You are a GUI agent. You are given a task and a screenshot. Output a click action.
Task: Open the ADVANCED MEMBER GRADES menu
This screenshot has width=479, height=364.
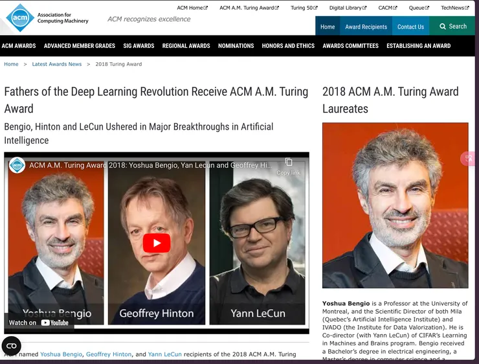pyautogui.click(x=80, y=46)
